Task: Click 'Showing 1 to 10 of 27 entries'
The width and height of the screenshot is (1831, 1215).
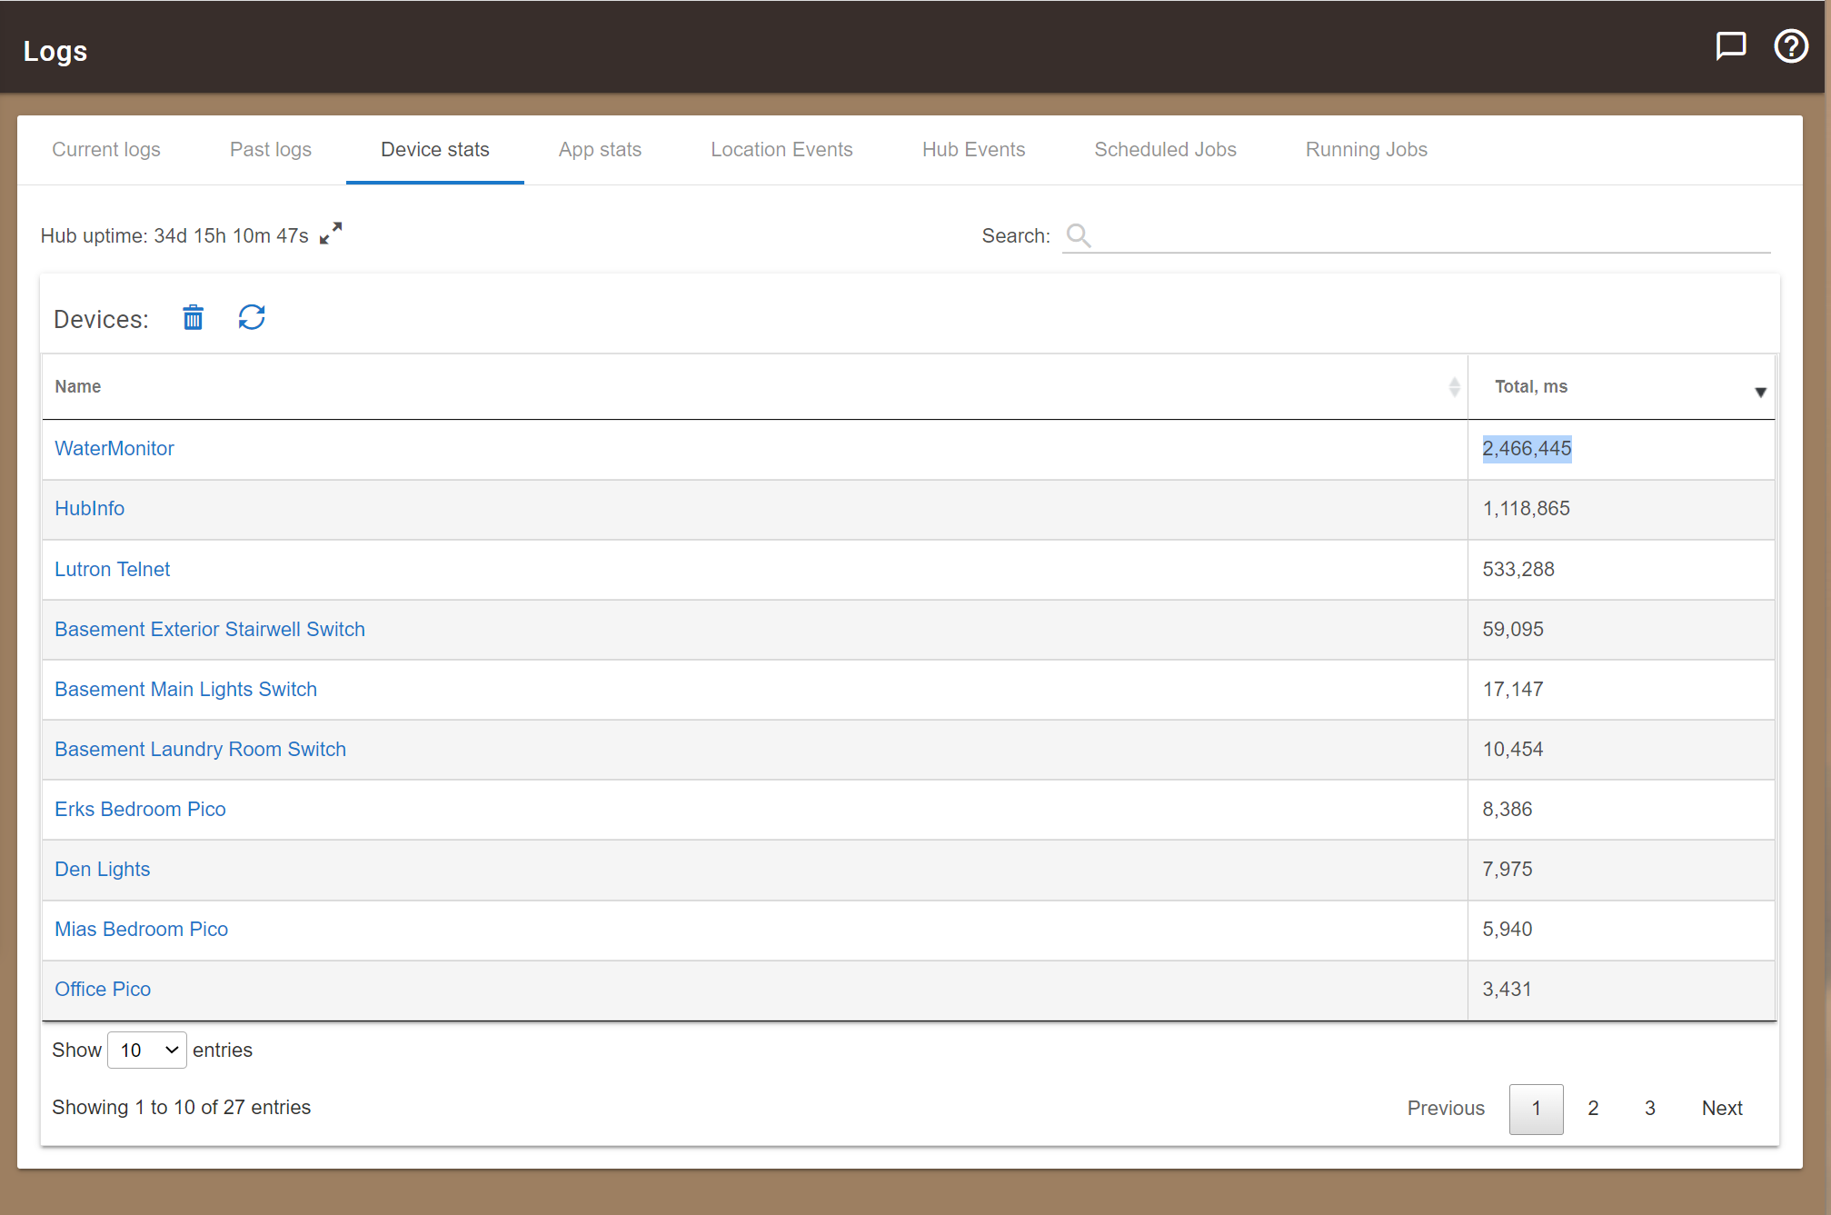Action: tap(182, 1108)
